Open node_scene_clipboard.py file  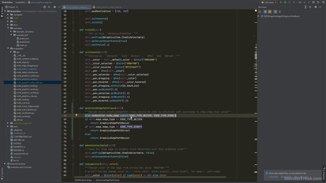(x=28, y=106)
